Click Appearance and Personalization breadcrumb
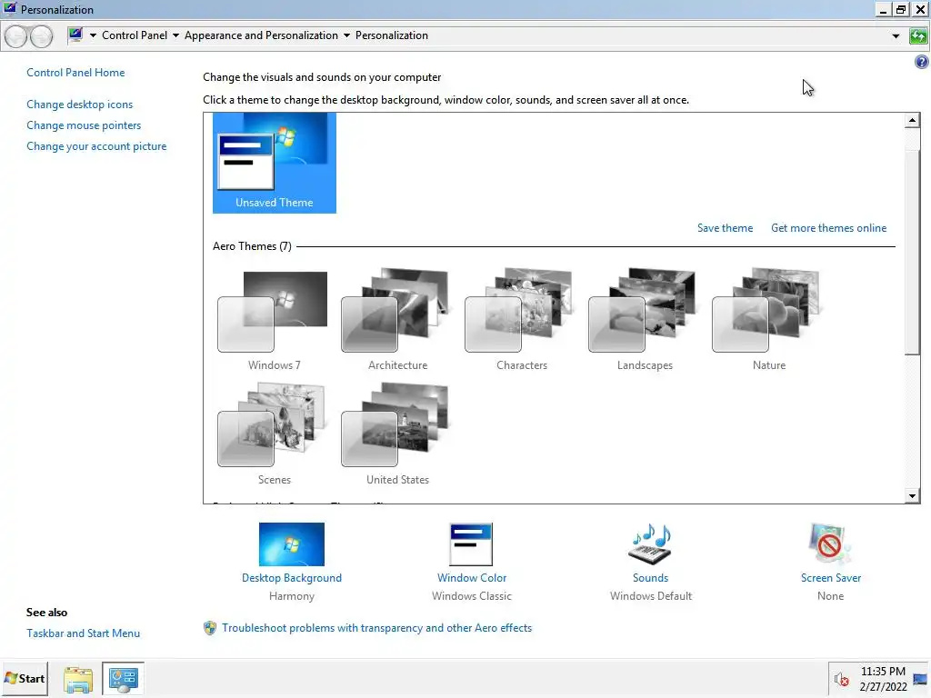Screen dimensions: 931x698 pyautogui.click(x=261, y=35)
